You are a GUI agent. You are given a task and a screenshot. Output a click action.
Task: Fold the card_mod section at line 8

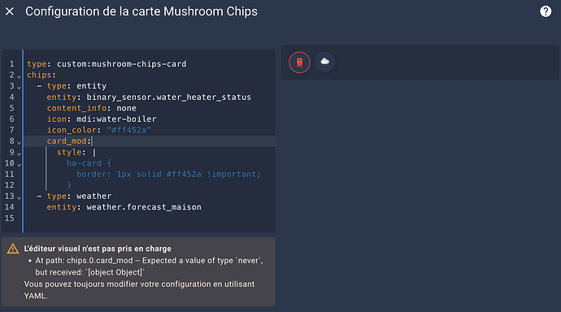point(19,142)
